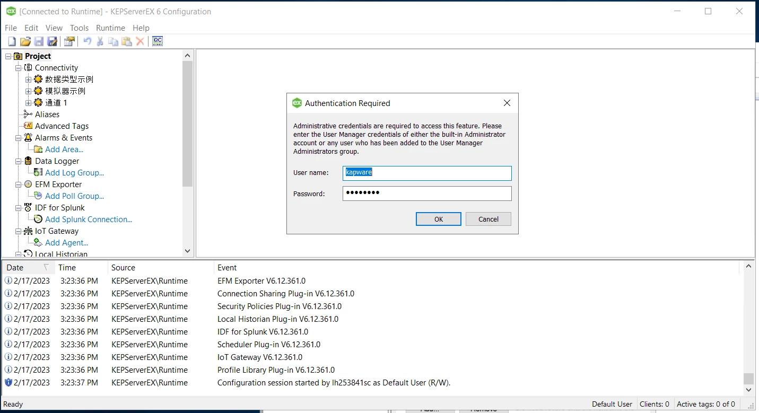The width and height of the screenshot is (759, 413).
Task: Select the Advanced Tags tree item
Action: (x=62, y=126)
